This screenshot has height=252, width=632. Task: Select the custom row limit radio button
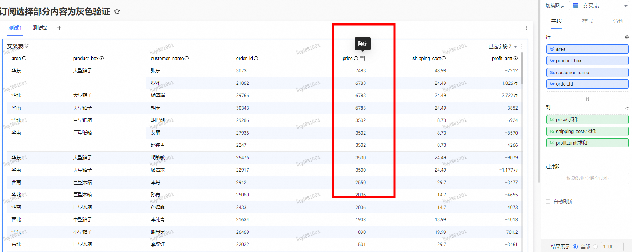(595, 246)
